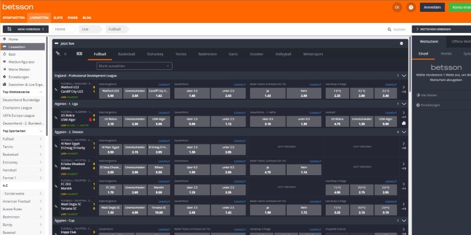Show more markets for Watford U23 match
Screen dimensions: 471x235
(403, 89)
